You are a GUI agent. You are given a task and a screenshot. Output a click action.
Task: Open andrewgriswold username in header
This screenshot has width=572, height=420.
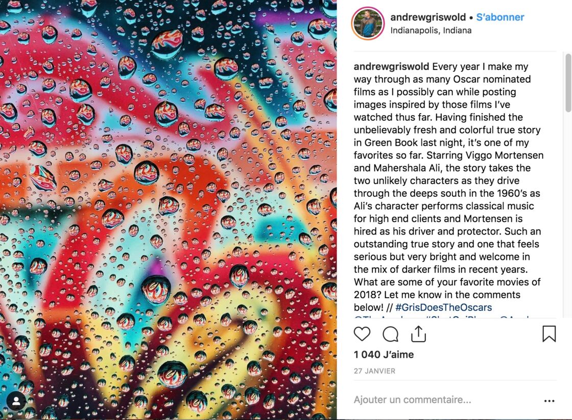428,17
